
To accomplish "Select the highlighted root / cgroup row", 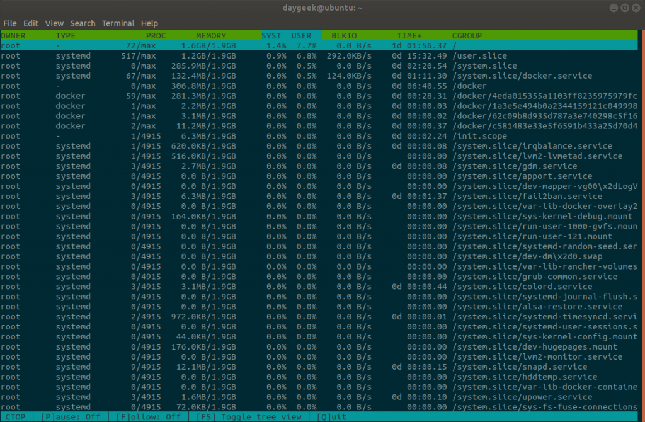I will pos(252,45).
